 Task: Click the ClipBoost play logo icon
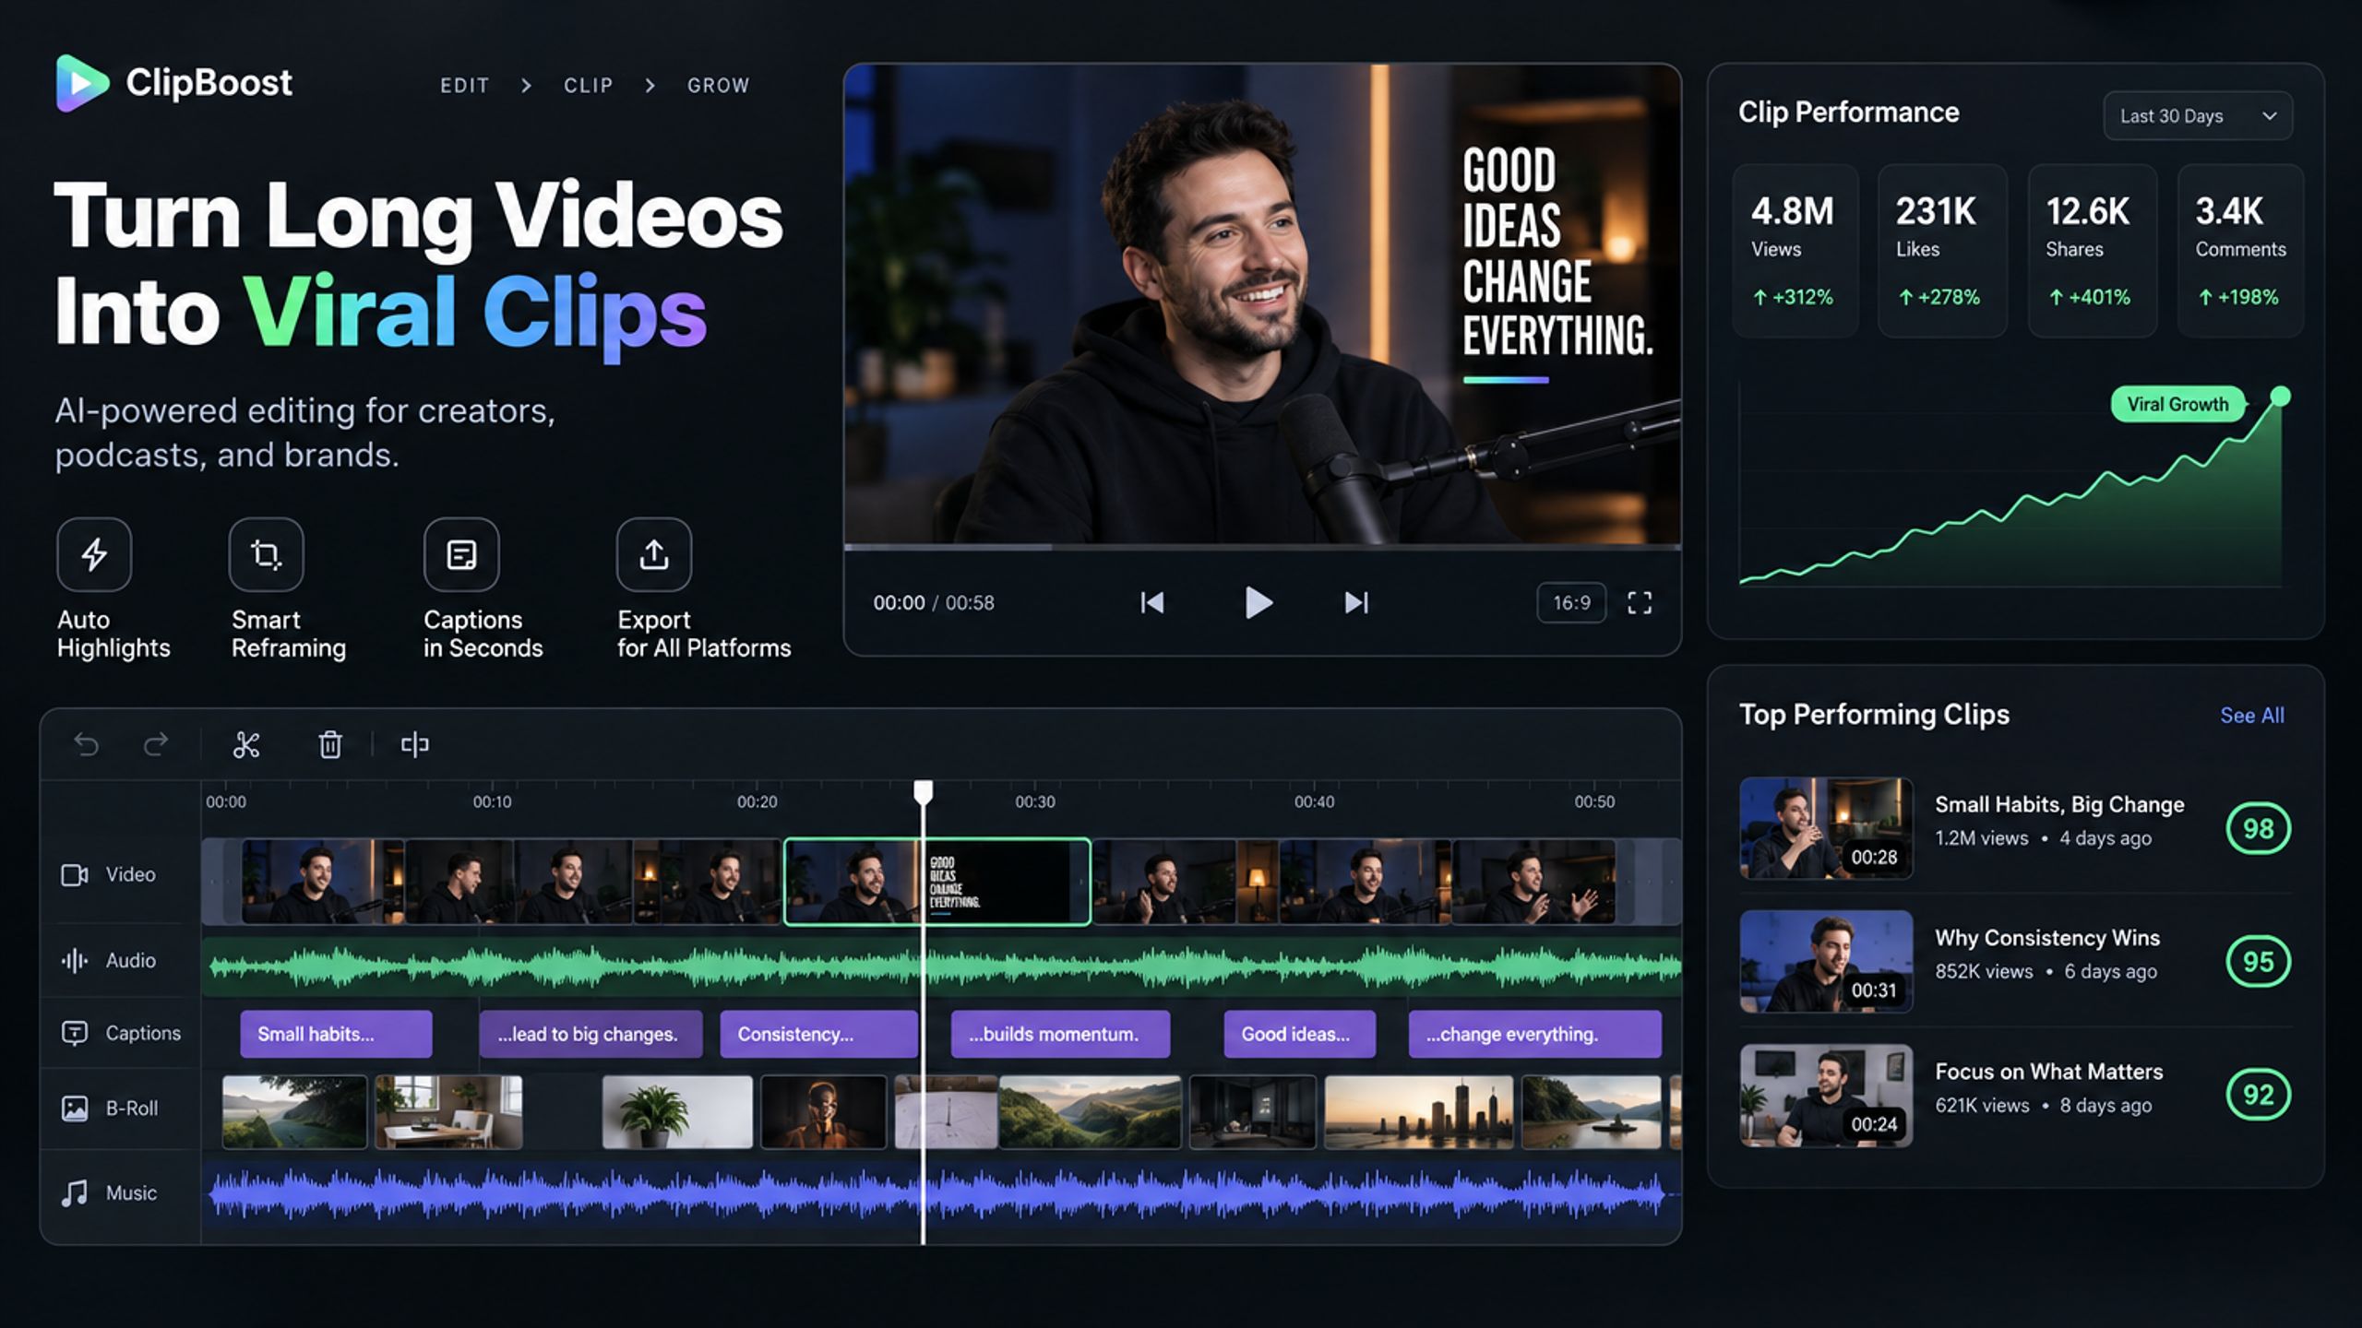[82, 83]
